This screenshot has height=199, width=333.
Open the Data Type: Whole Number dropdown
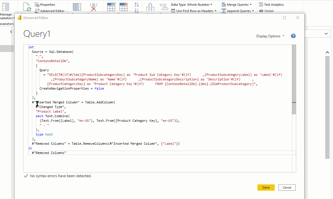(x=191, y=5)
